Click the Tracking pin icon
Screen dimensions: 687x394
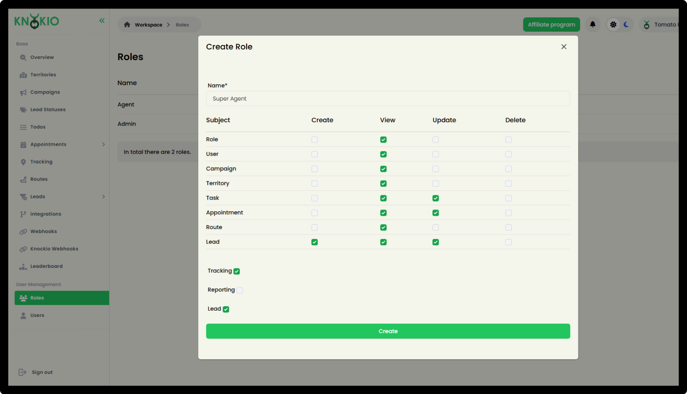point(23,162)
